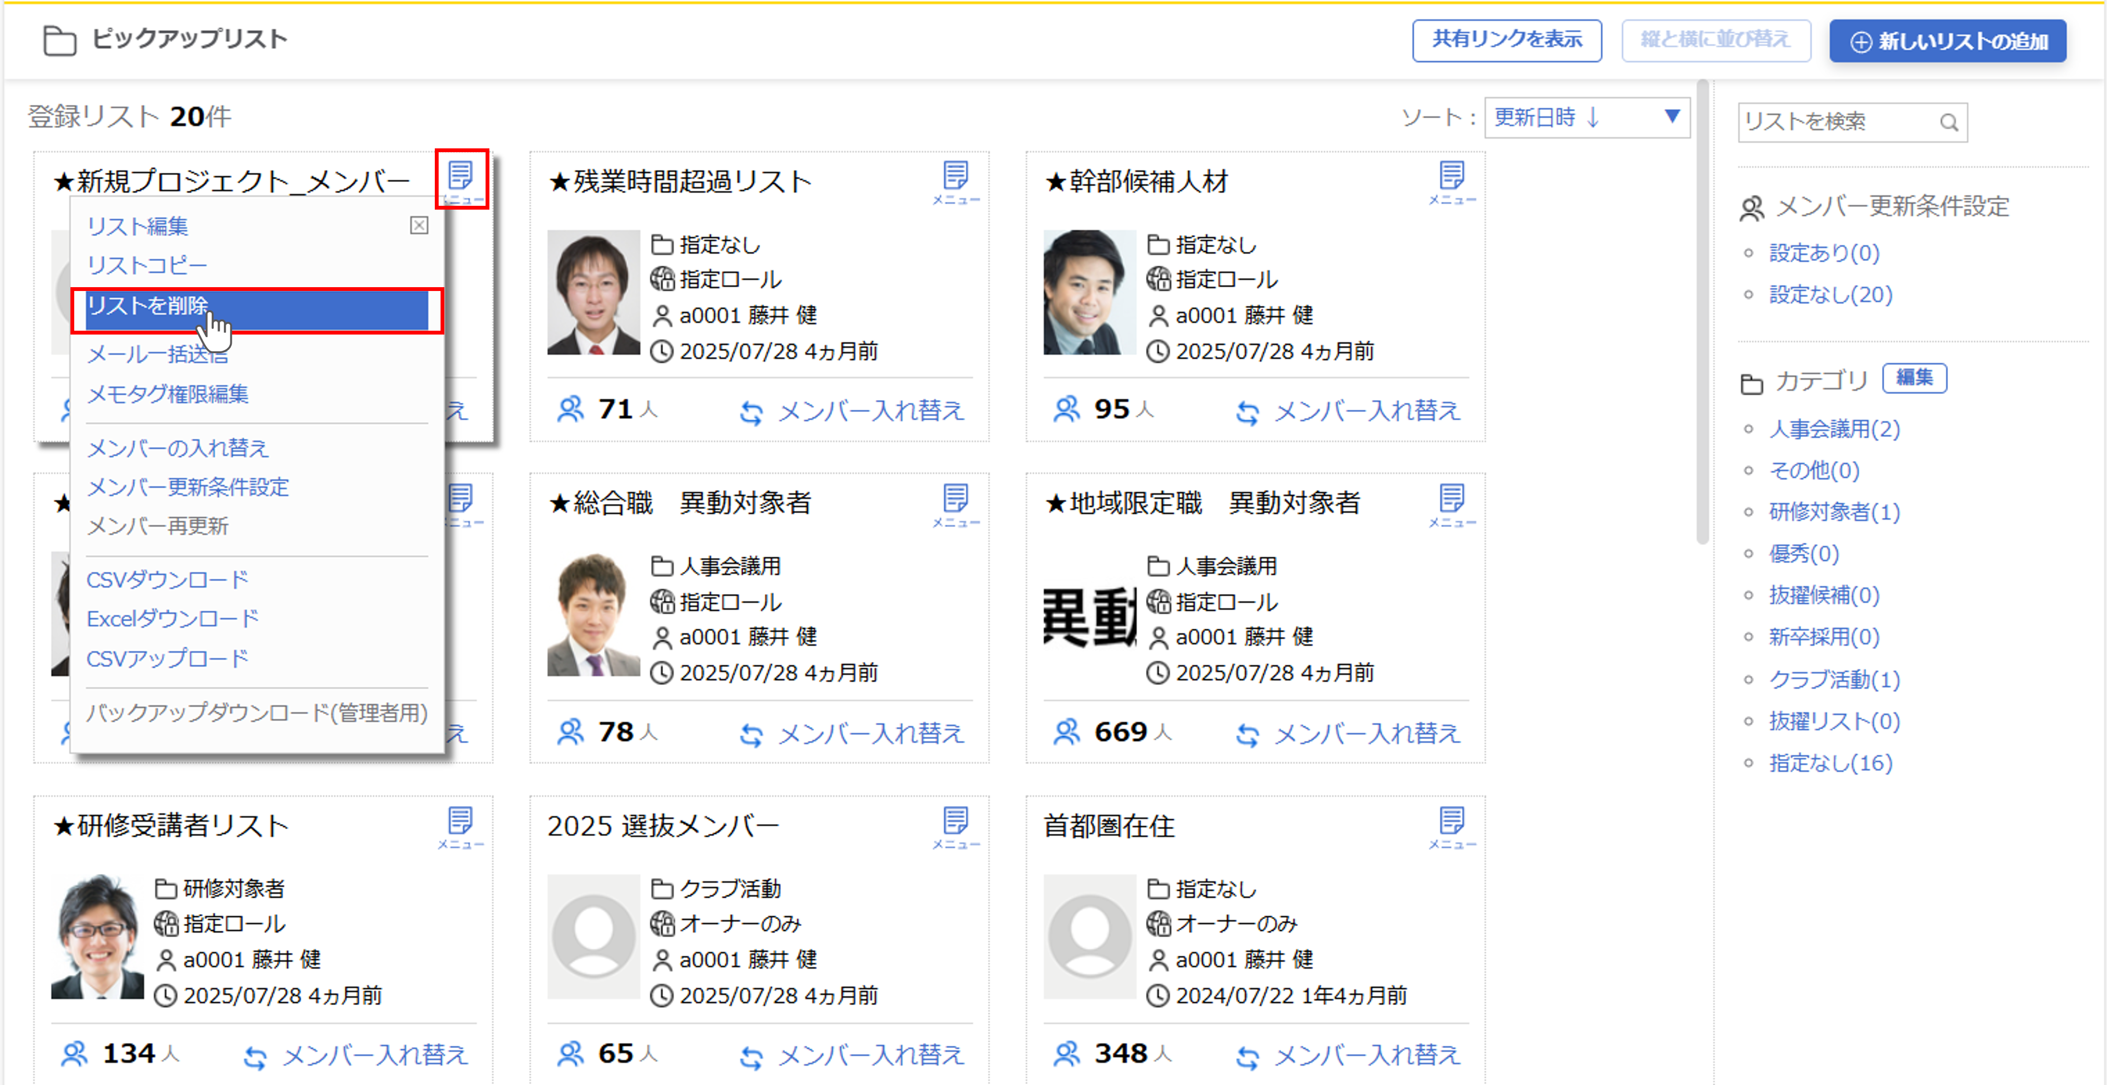Click 新しいリストの追加 button
Viewport: 2107px width, 1085px height.
pyautogui.click(x=1948, y=42)
